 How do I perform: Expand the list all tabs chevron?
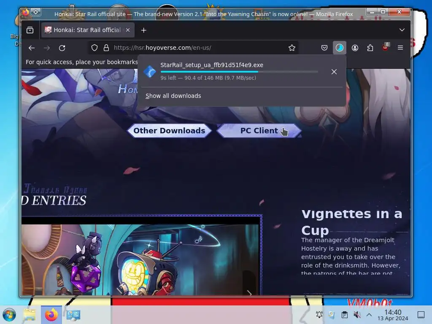[x=402, y=30]
